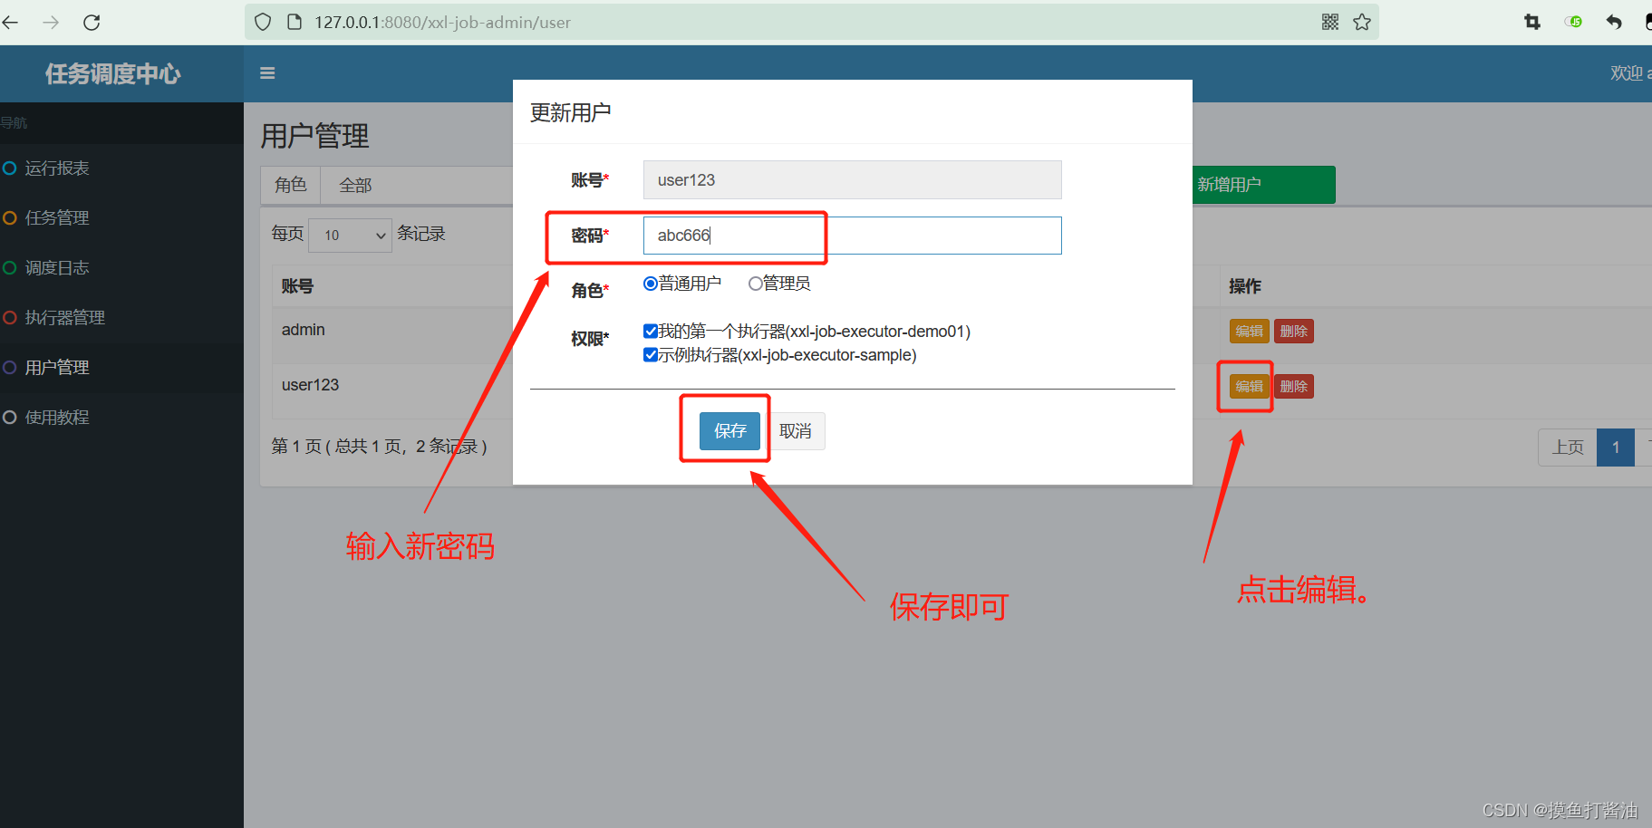Image resolution: width=1652 pixels, height=828 pixels.
Task: Click the 取消 button
Action: [x=796, y=431]
